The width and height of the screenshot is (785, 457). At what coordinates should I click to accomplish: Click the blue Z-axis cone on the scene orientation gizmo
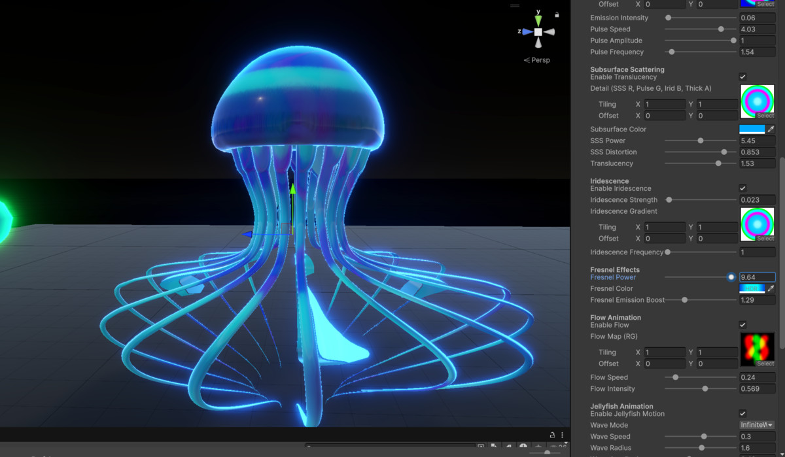(x=527, y=31)
